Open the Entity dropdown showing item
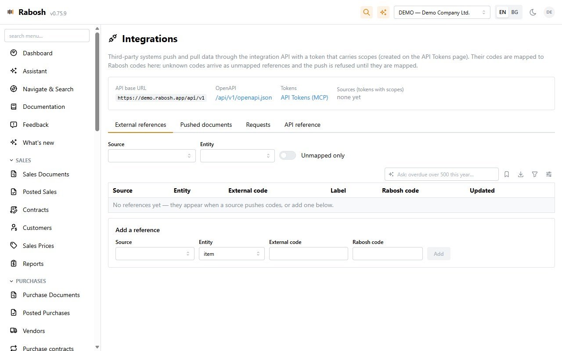This screenshot has width=562, height=351. coord(232,254)
